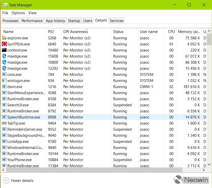Select the explorer.exe row name
Screen dimensions: 212x188
click(x=18, y=38)
